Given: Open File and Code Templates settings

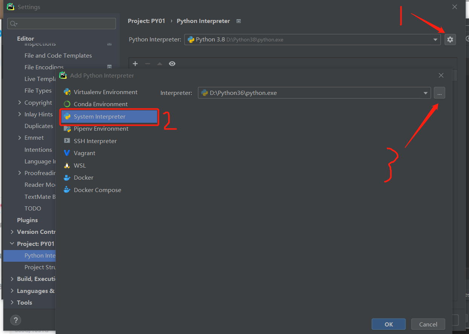Looking at the screenshot, I should pos(58,55).
